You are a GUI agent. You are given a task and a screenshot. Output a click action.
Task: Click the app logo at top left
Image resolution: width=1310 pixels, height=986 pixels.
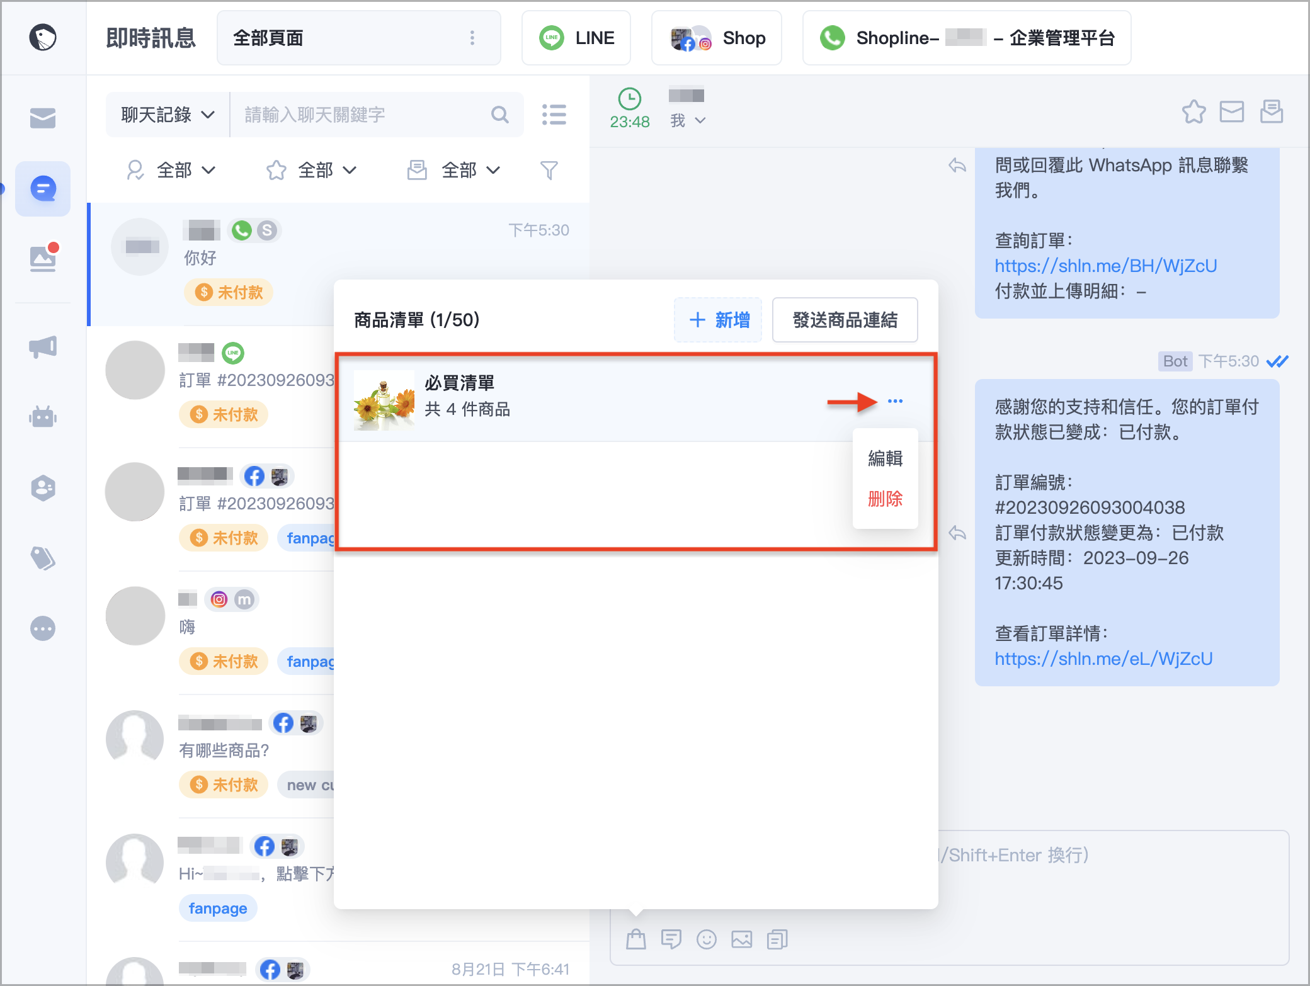(43, 37)
